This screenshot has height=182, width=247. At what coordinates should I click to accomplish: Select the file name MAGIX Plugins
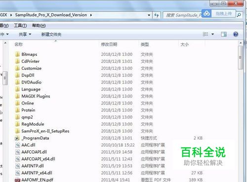click(x=36, y=96)
